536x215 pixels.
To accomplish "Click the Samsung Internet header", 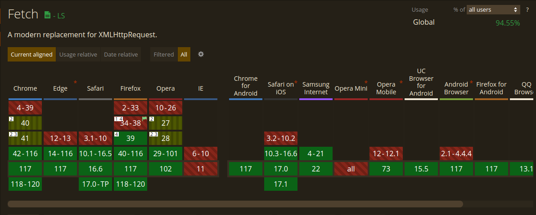I will click(316, 88).
